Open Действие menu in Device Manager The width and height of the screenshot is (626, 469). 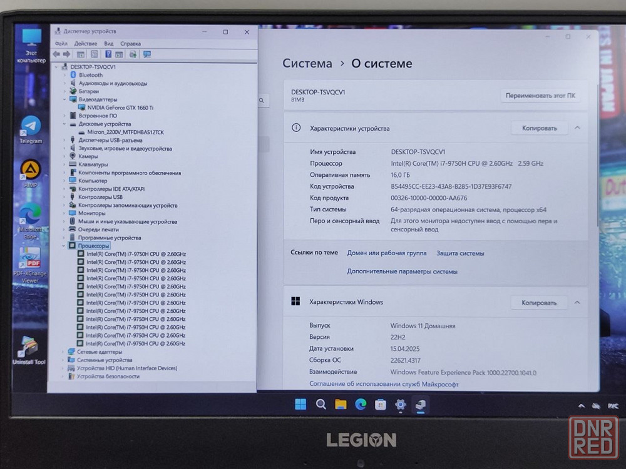tap(85, 44)
